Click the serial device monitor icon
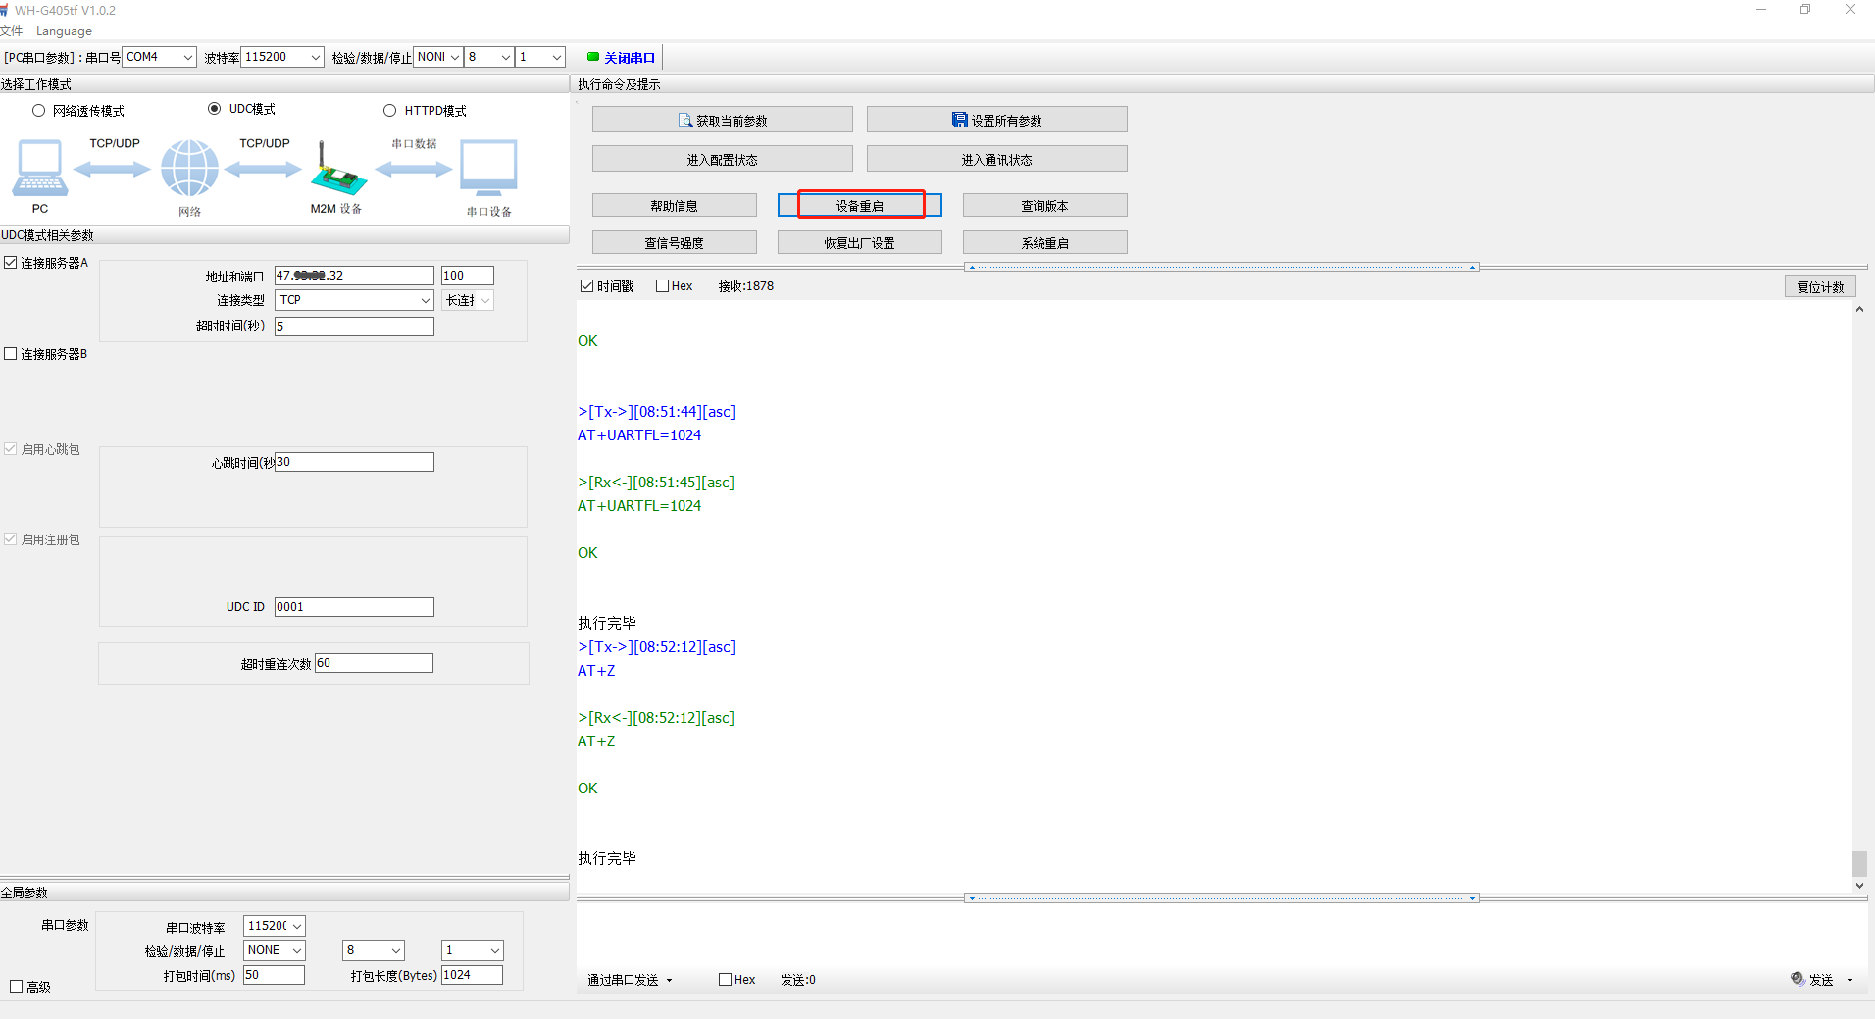This screenshot has height=1019, width=1875. click(488, 168)
